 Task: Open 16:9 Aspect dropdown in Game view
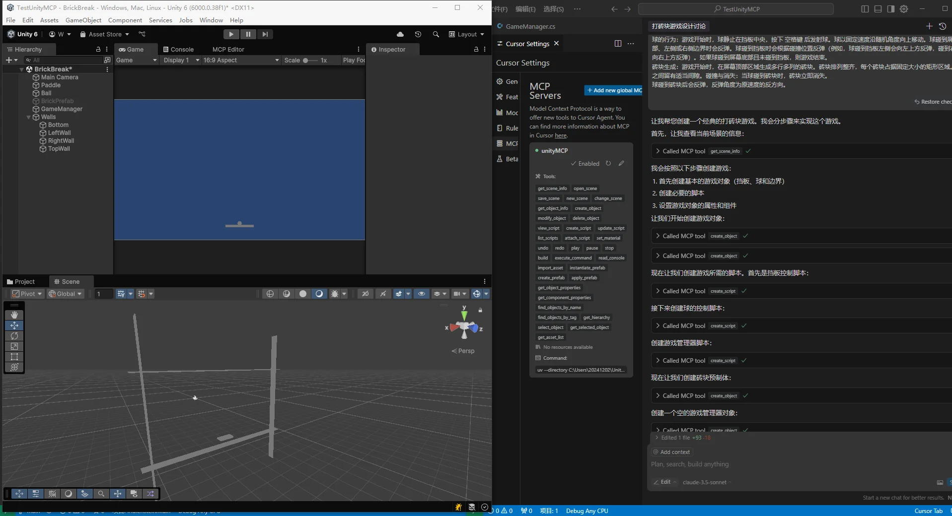[x=241, y=60]
